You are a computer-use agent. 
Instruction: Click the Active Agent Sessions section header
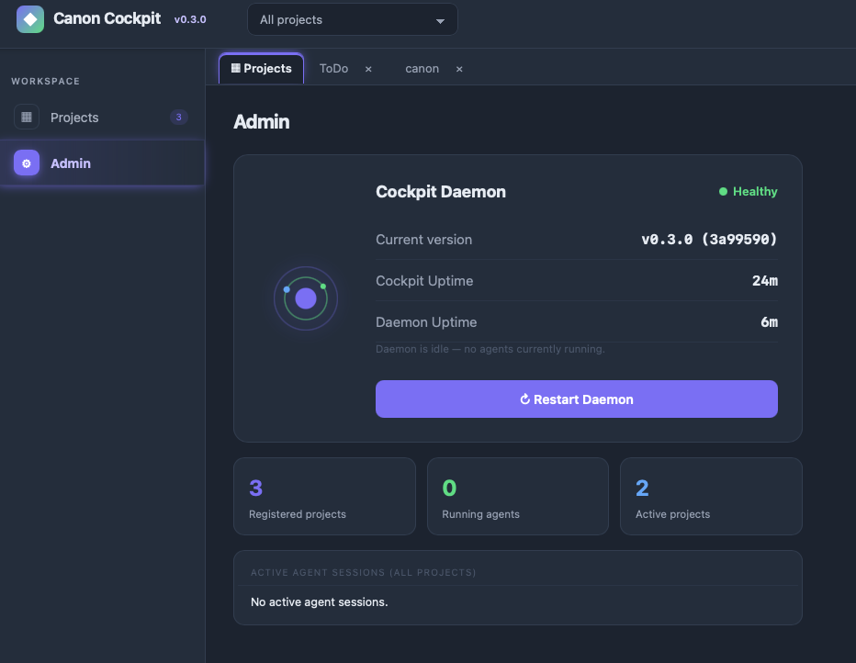(x=363, y=572)
